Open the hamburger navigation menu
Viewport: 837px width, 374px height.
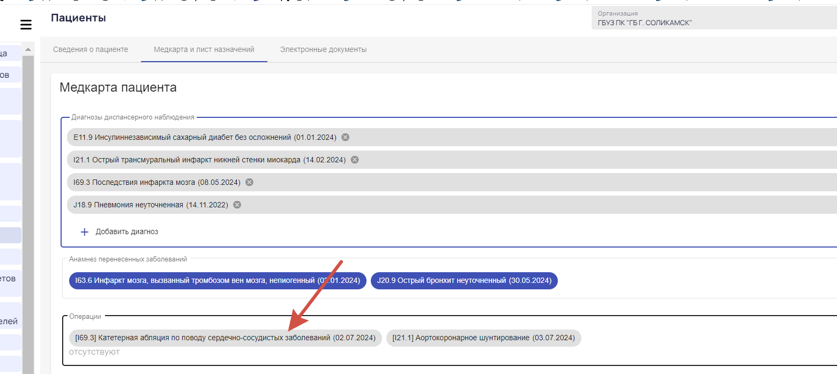click(x=26, y=25)
